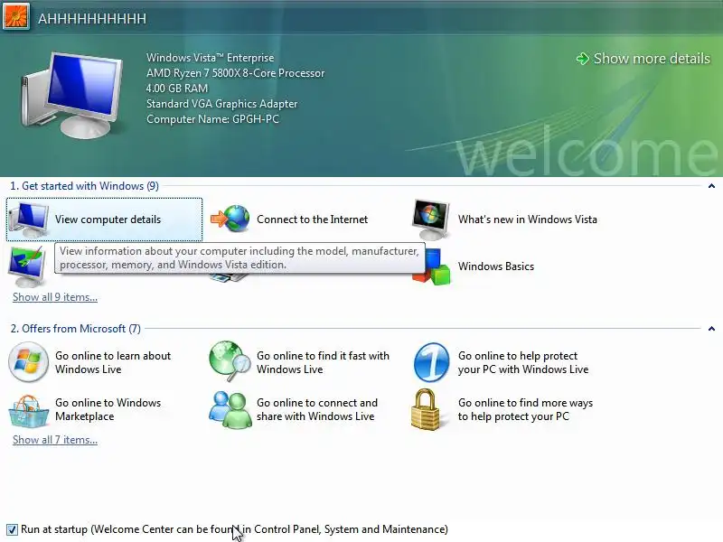This screenshot has height=542, width=723.
Task: Click the monitor with paintbrush icon under View computer details
Action: pyautogui.click(x=27, y=266)
